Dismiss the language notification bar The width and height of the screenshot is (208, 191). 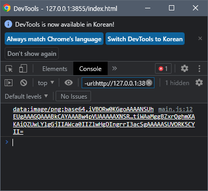[x=200, y=39]
